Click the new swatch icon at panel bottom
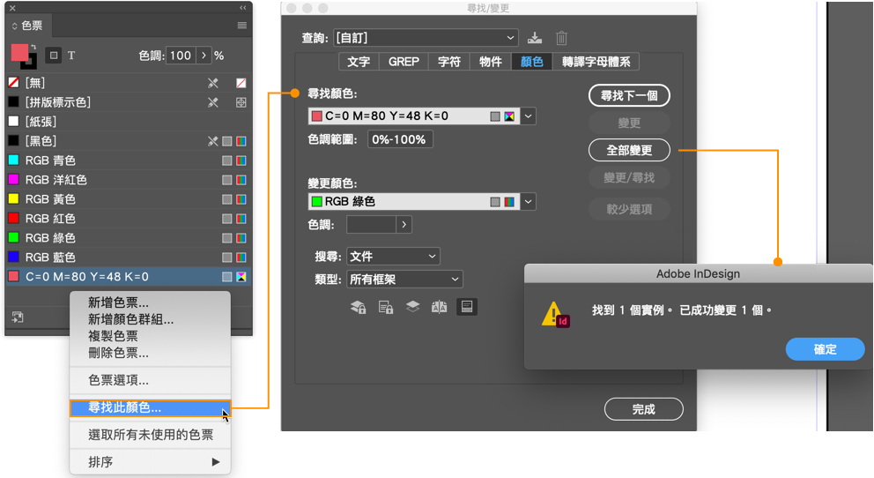 coord(18,317)
